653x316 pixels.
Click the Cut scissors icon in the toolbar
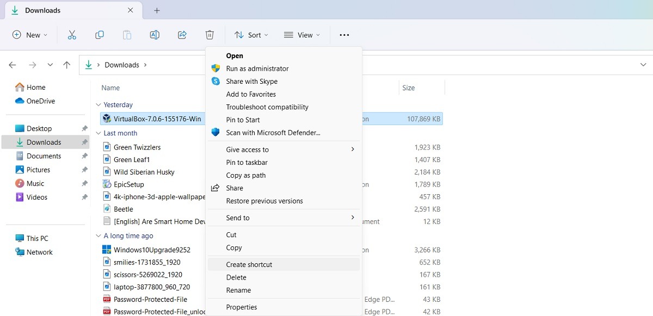[72, 34]
